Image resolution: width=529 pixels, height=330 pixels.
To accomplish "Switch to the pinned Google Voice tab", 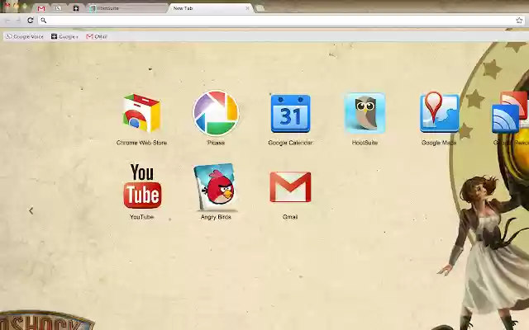I will point(59,8).
